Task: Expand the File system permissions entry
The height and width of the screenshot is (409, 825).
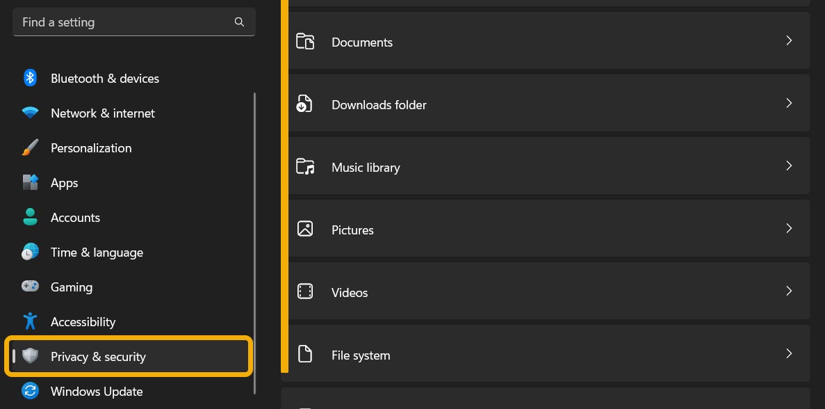Action: point(789,353)
